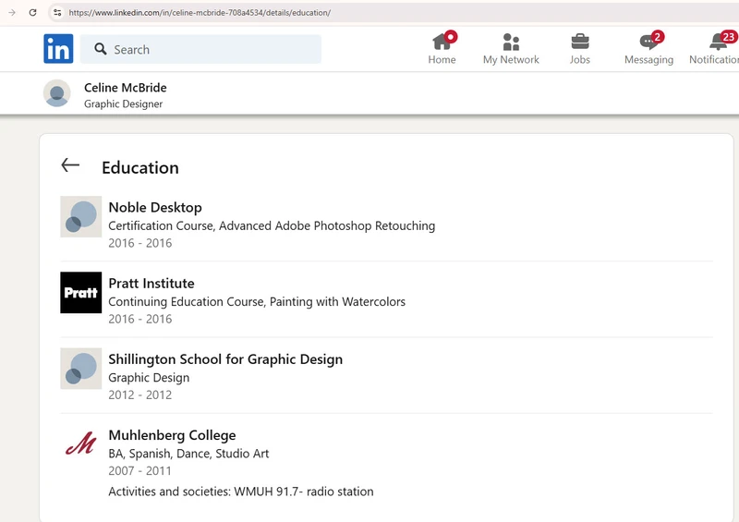Click the '2007 - 2011' dates
This screenshot has width=739, height=522.
[x=140, y=470]
